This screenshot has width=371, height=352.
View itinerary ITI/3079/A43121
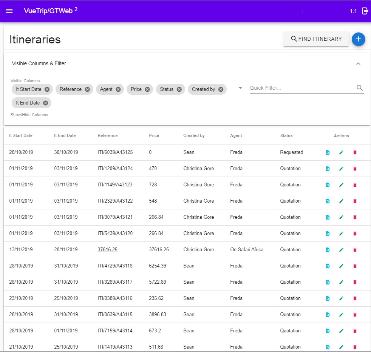coord(328,217)
